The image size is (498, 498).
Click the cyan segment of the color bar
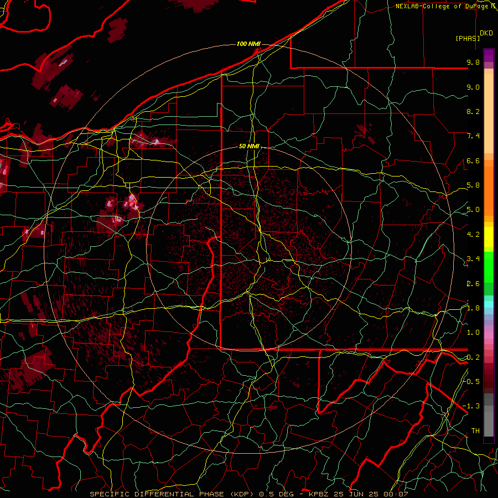(x=489, y=304)
